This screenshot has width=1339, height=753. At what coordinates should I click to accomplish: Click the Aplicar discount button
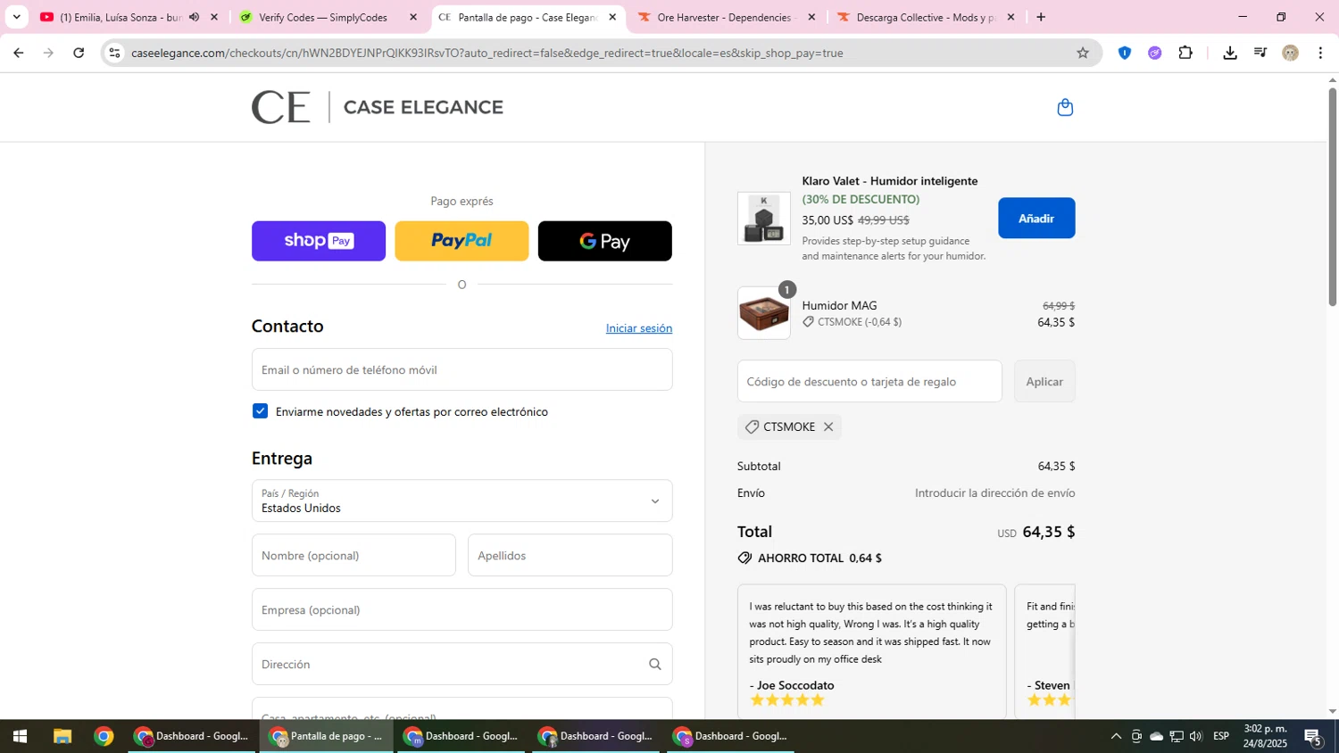1044,381
